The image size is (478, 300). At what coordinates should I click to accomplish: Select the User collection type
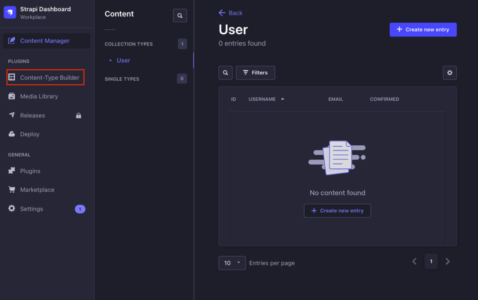(123, 60)
